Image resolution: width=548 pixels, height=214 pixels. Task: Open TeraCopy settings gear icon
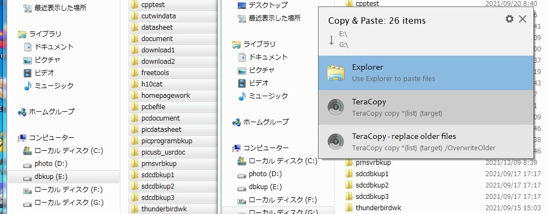510,19
